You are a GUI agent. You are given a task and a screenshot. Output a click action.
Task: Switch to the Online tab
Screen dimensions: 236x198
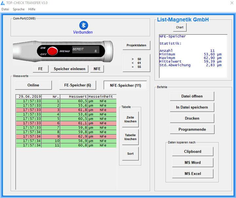coord(33,85)
